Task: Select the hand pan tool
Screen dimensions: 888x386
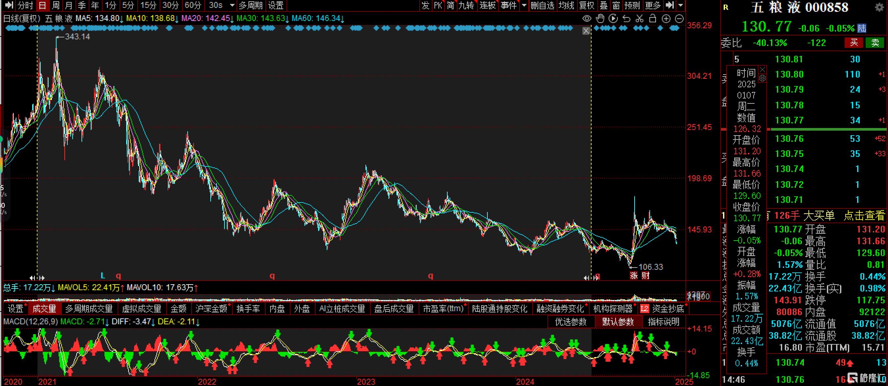Action: [x=600, y=19]
